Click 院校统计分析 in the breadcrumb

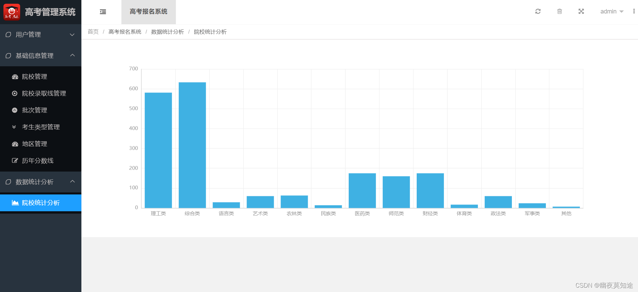coord(210,32)
